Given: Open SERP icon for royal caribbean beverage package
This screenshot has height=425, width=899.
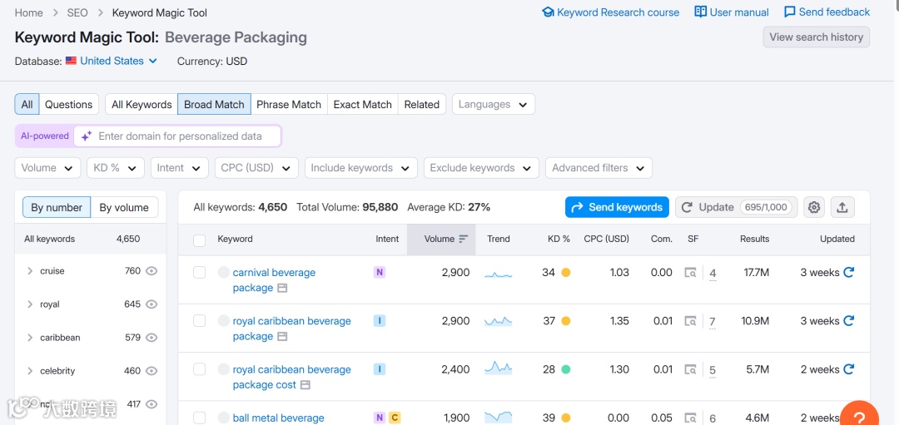Looking at the screenshot, I should pos(690,321).
